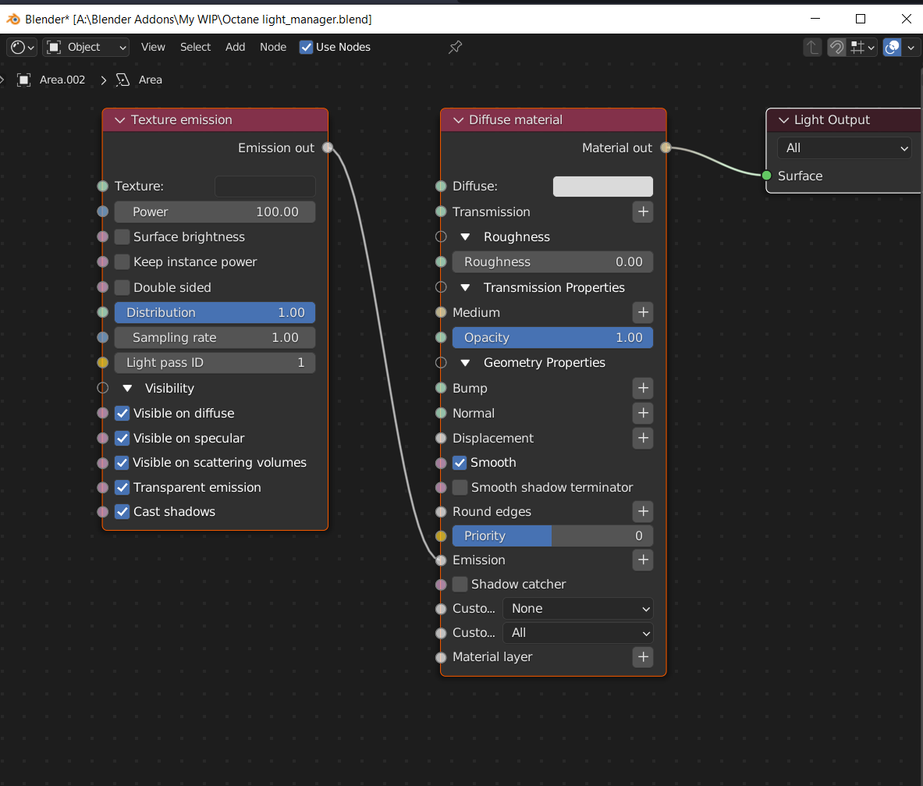Screen dimensions: 923x786
Task: Open the Node menu
Action: (x=273, y=48)
